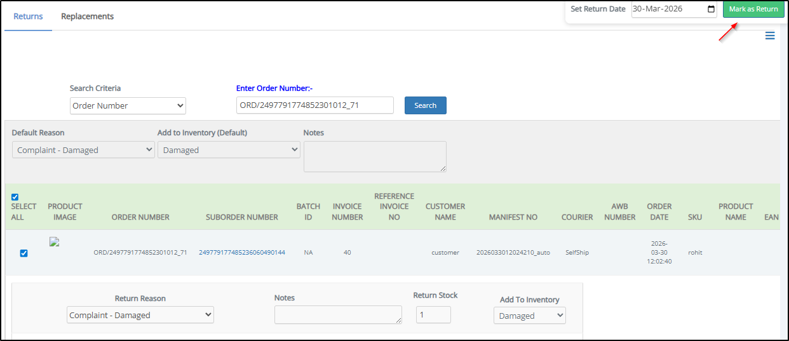Switch to the Returns tab

pos(28,17)
